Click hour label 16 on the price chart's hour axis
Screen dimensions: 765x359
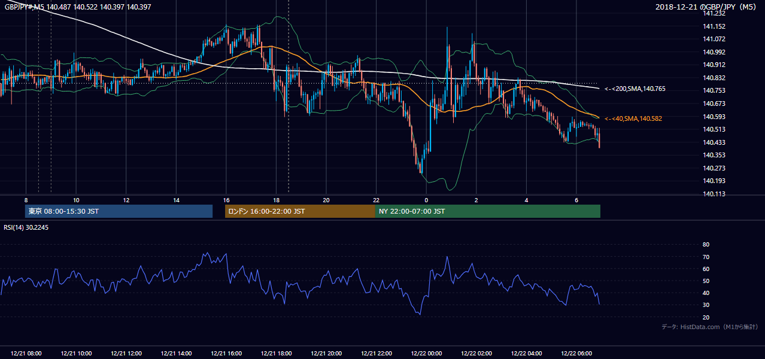click(x=226, y=200)
